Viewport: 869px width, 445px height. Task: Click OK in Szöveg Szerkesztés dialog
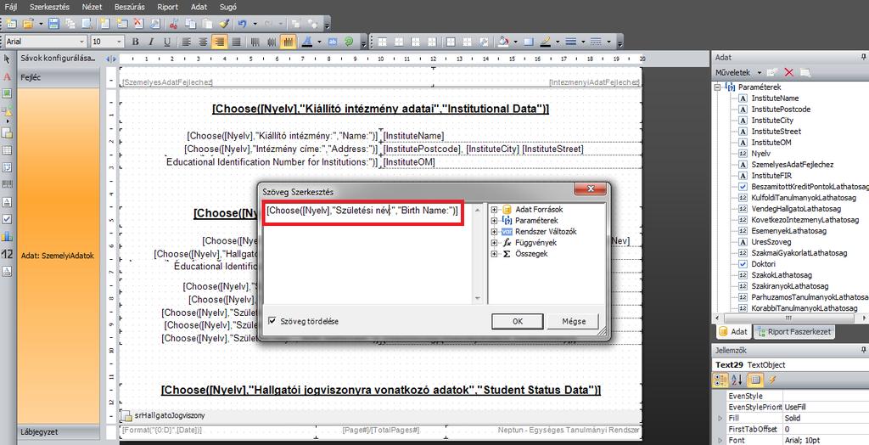tap(517, 321)
